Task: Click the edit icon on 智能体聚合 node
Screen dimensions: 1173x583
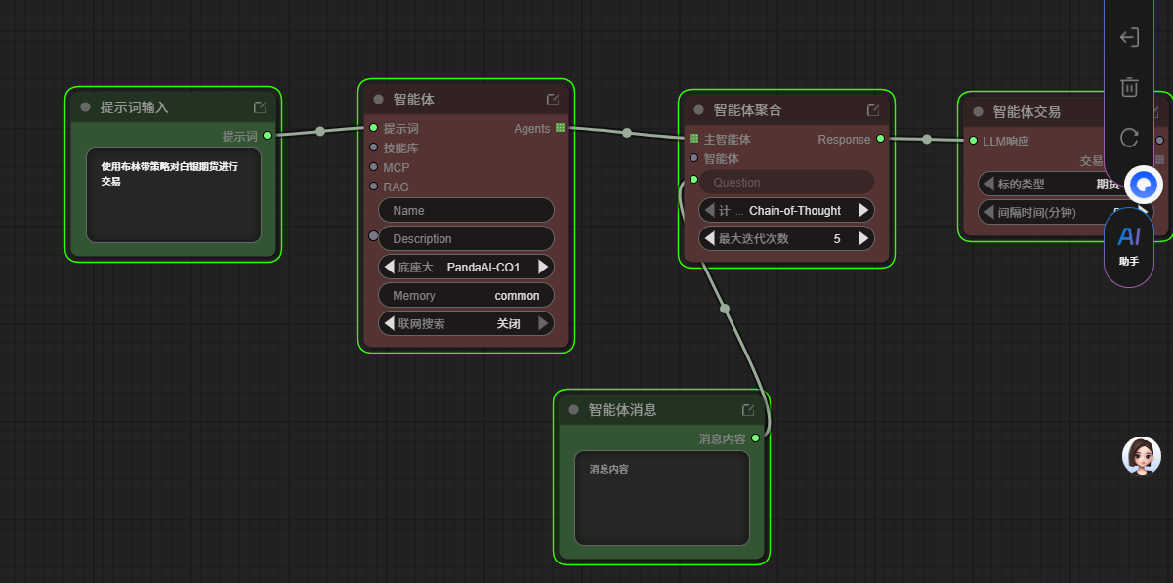Action: [x=873, y=110]
